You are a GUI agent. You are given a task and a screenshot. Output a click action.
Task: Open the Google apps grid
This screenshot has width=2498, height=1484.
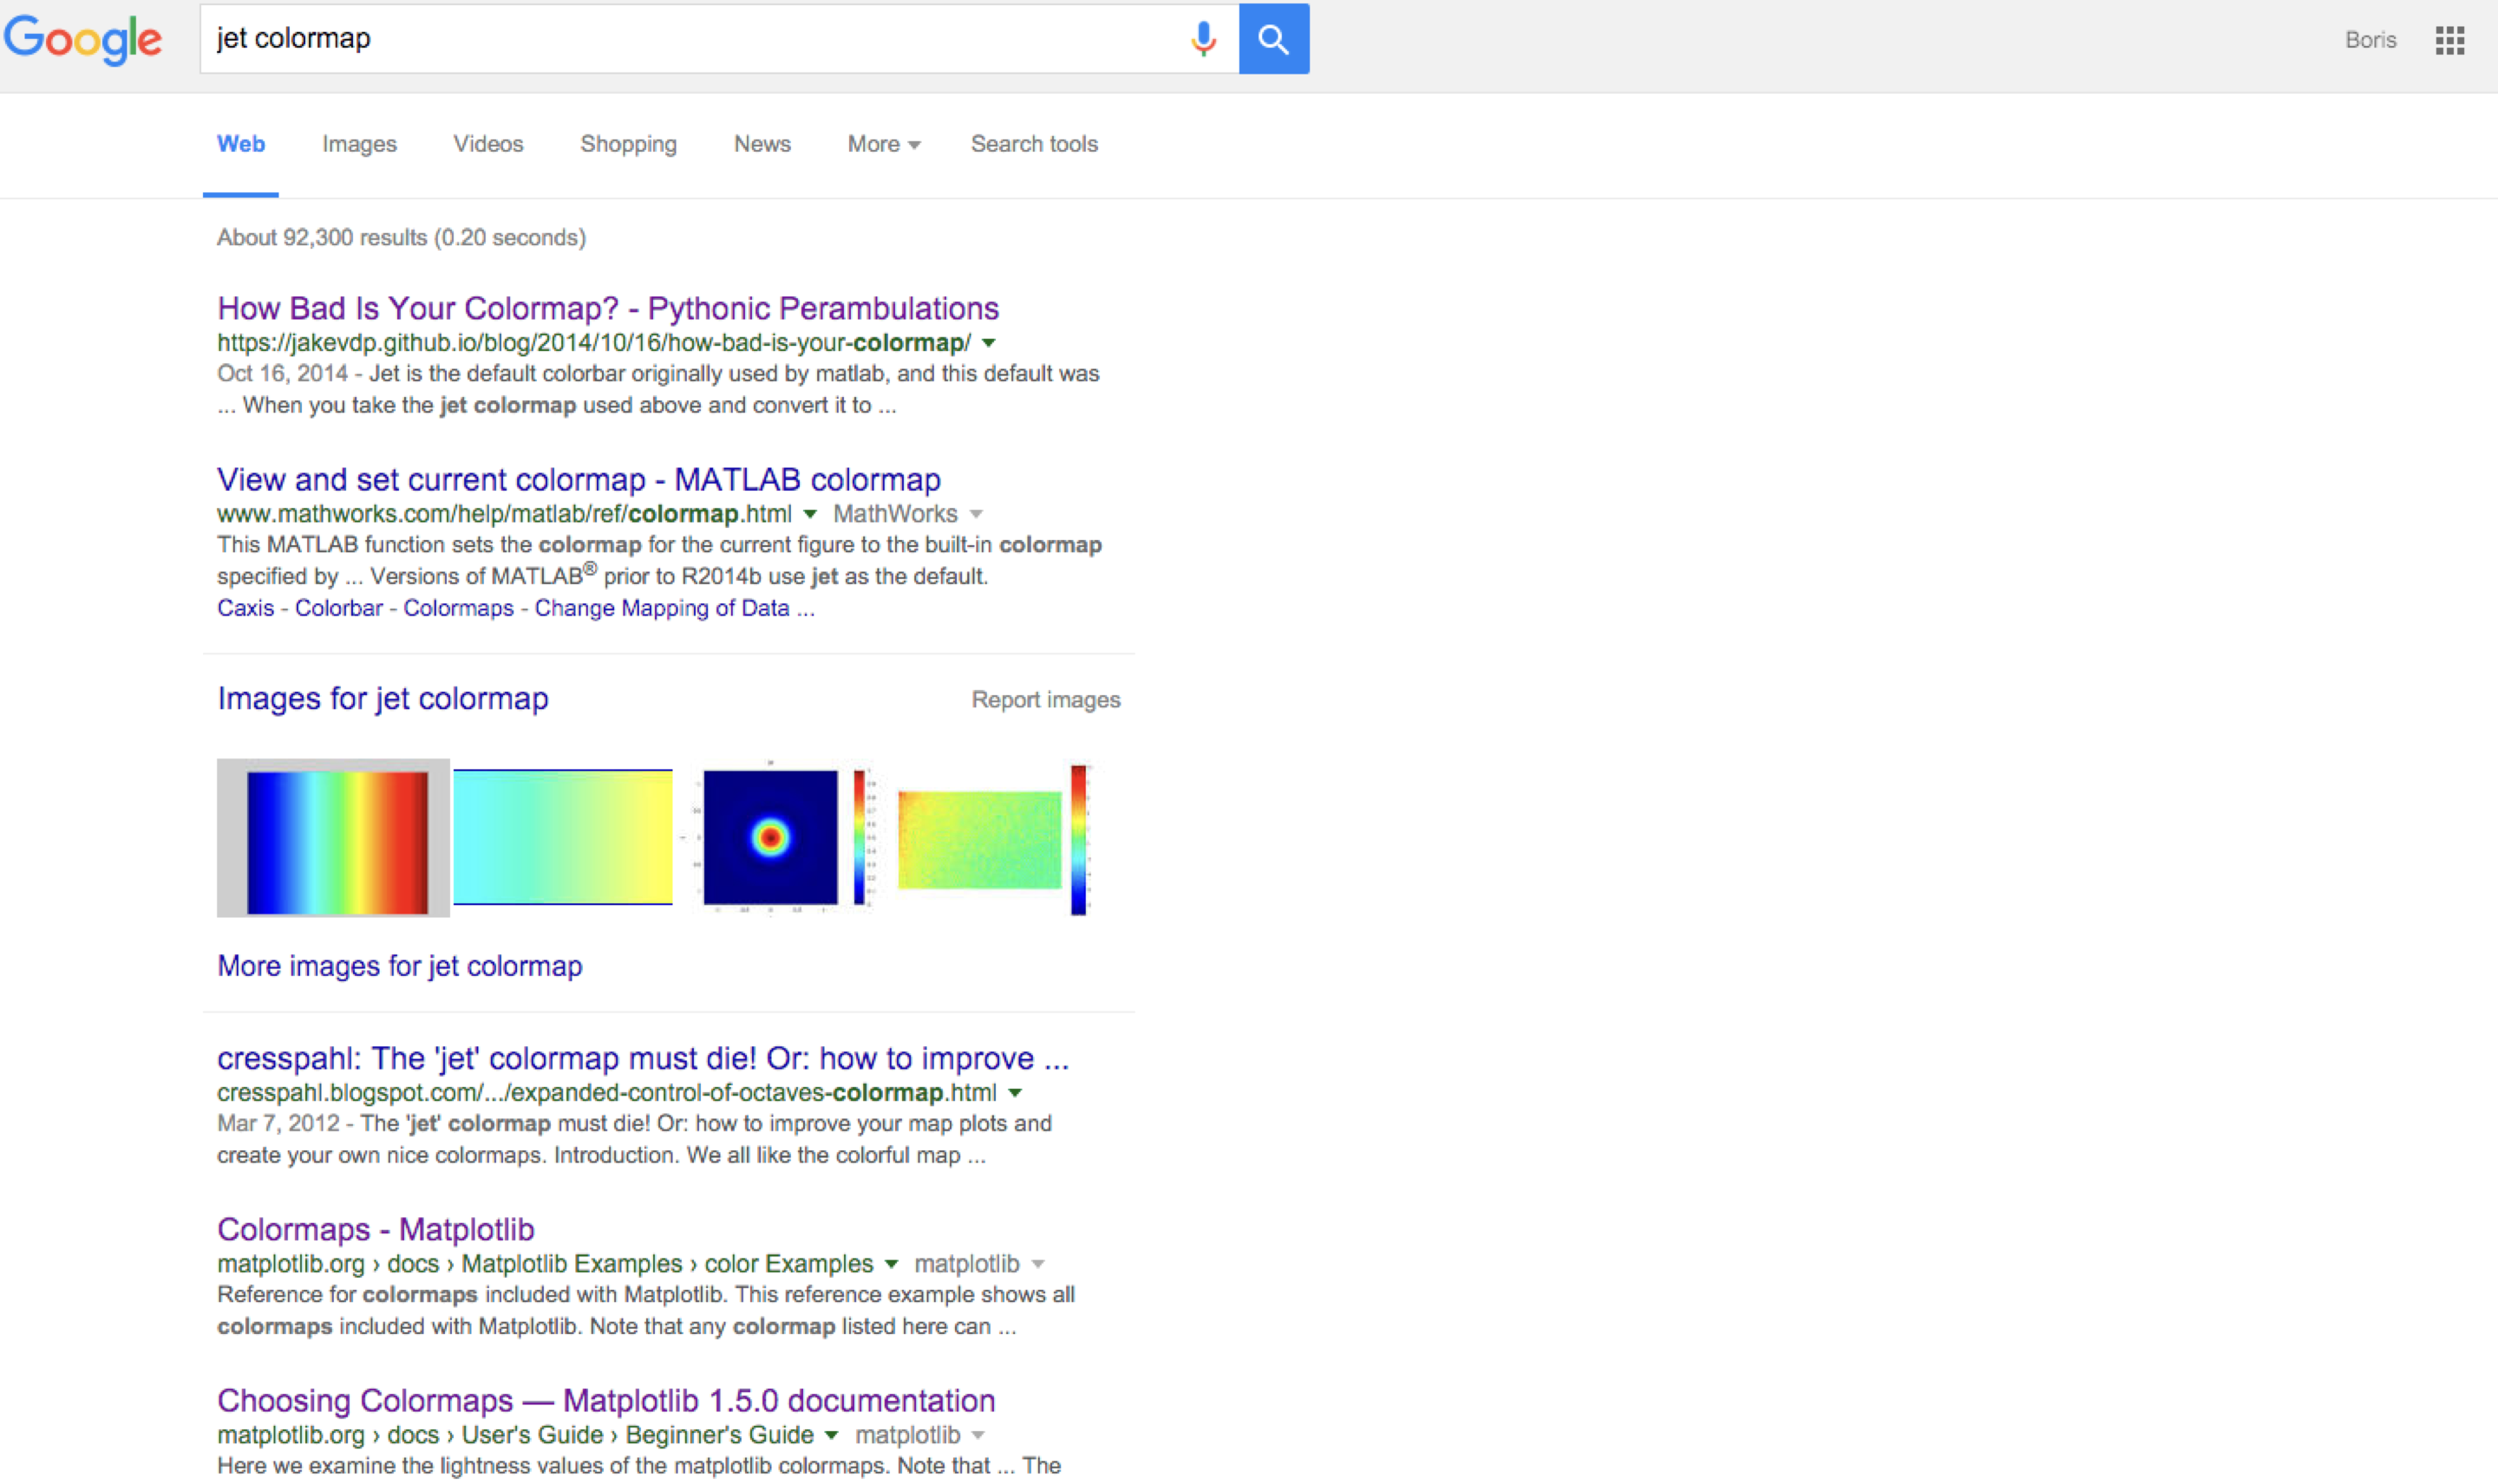point(2449,40)
